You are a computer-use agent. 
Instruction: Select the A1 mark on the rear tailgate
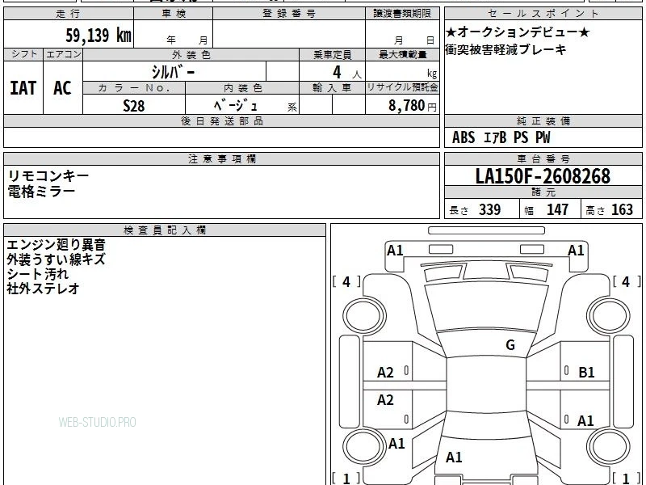[x=454, y=457]
